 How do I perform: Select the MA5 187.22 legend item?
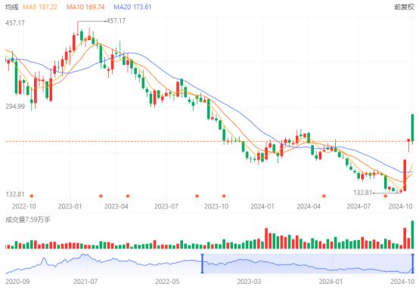click(40, 7)
